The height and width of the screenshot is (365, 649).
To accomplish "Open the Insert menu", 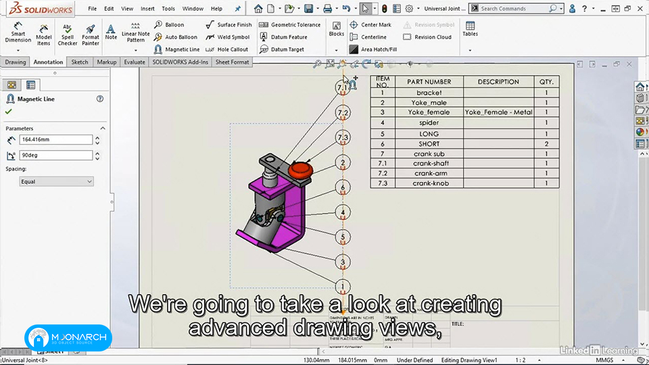I will [147, 8].
